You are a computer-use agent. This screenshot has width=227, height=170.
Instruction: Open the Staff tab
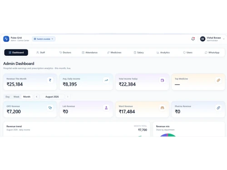(x=41, y=53)
